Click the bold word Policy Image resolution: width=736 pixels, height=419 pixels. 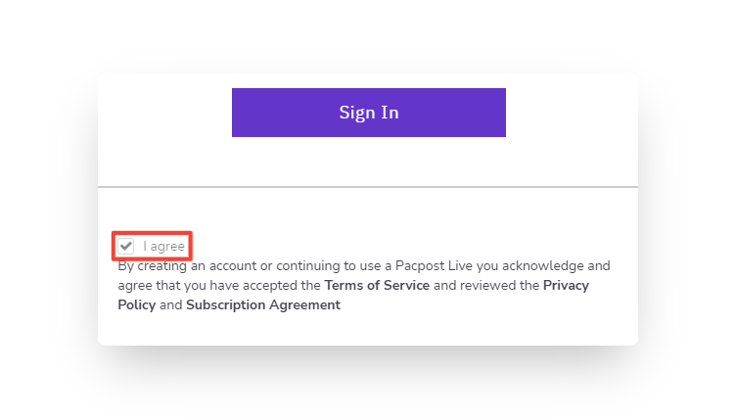tap(136, 305)
